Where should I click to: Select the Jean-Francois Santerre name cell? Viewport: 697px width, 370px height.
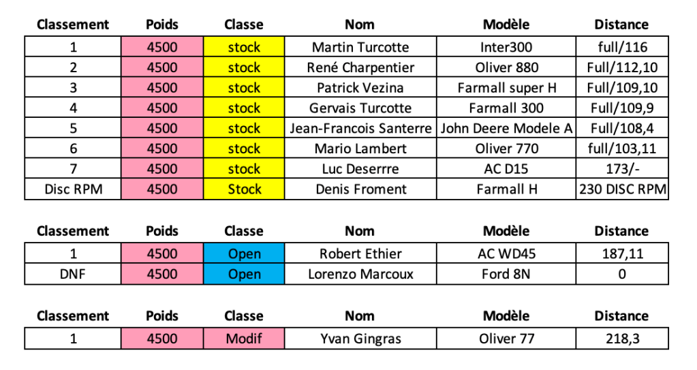(360, 128)
